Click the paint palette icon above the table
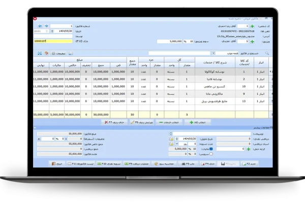 pos(46,53)
